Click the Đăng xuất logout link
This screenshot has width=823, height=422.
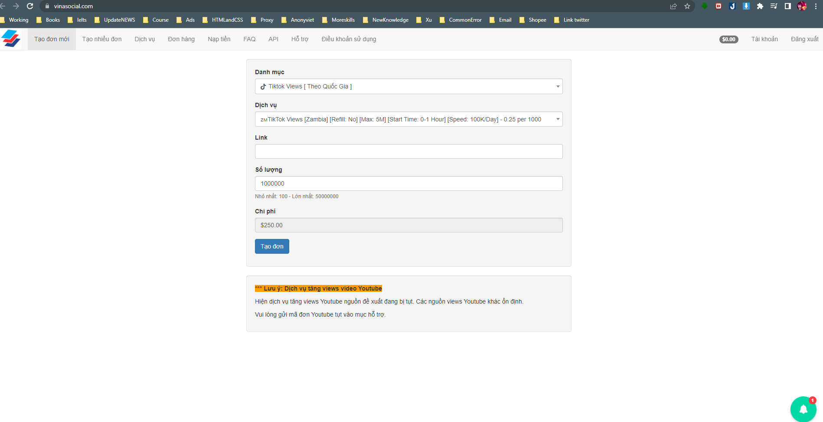pos(804,39)
